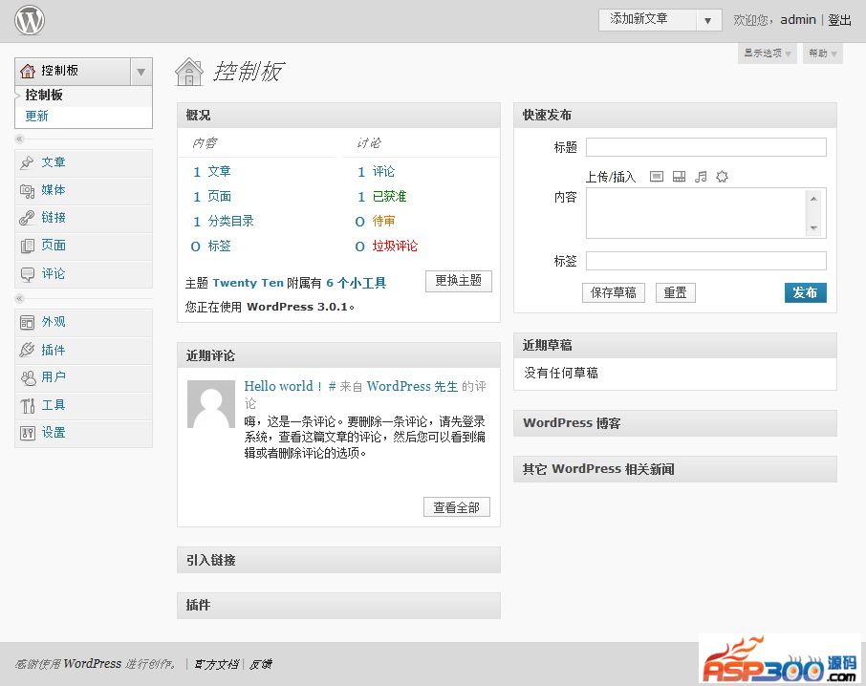Expand the 引入链接 widget
This screenshot has width=866, height=686.
338,560
